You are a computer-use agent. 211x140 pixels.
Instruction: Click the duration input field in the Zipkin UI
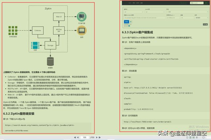pyautogui.click(x=173, y=18)
